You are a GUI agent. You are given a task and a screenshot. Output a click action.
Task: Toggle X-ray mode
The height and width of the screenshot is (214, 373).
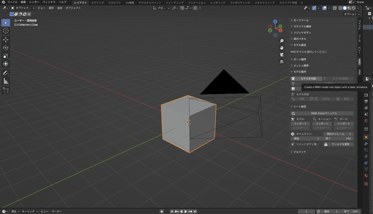tap(334, 8)
